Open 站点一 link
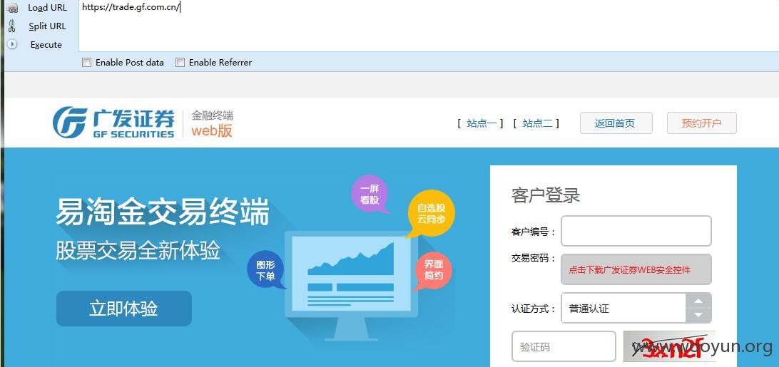The width and height of the screenshot is (779, 367). tap(481, 123)
